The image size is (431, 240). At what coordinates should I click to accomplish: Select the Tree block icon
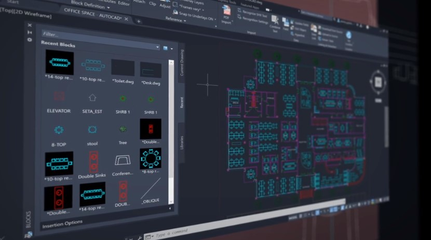coord(123,129)
